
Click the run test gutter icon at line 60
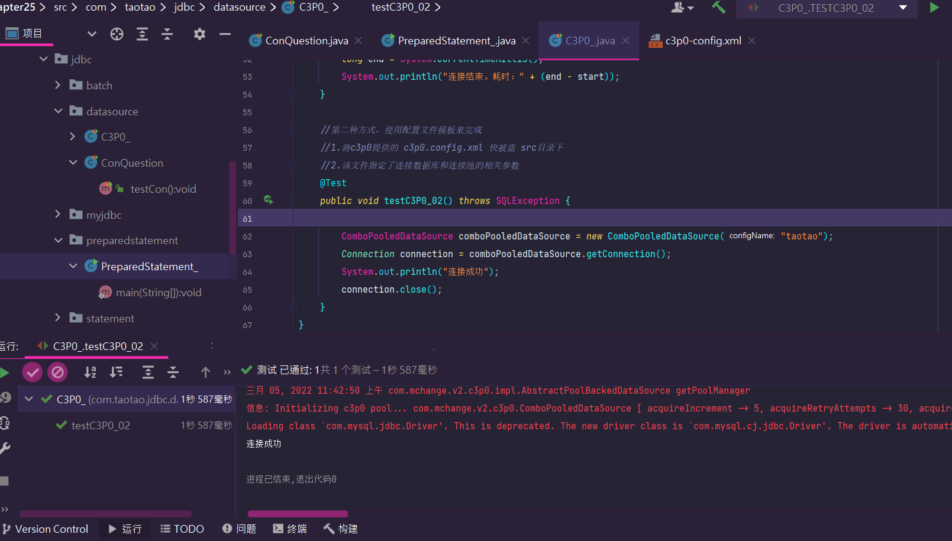pyautogui.click(x=269, y=200)
